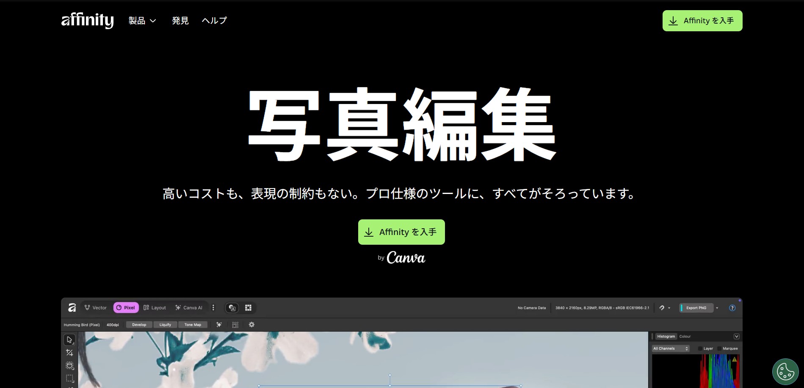Click the hummingbird canvas image
This screenshot has width=804, height=388.
363,360
